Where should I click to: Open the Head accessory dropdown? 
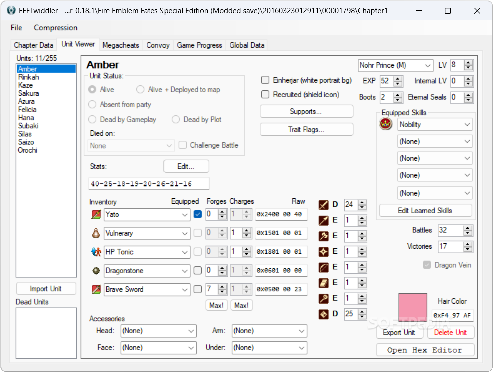pos(158,331)
